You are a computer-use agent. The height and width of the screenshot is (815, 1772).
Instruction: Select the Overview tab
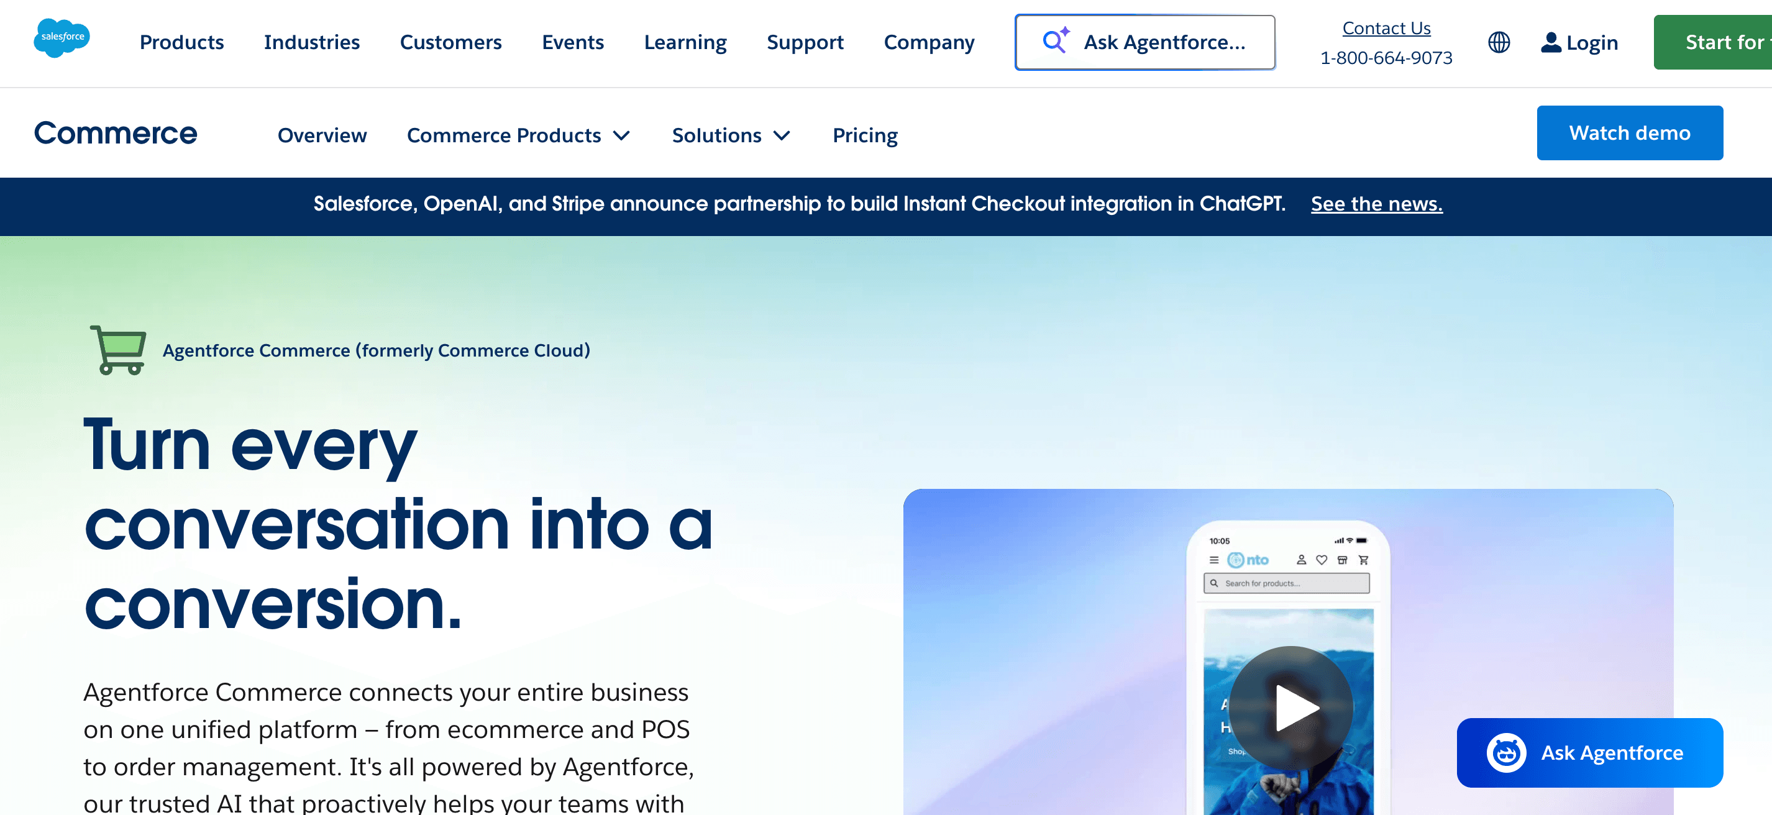[x=321, y=135]
